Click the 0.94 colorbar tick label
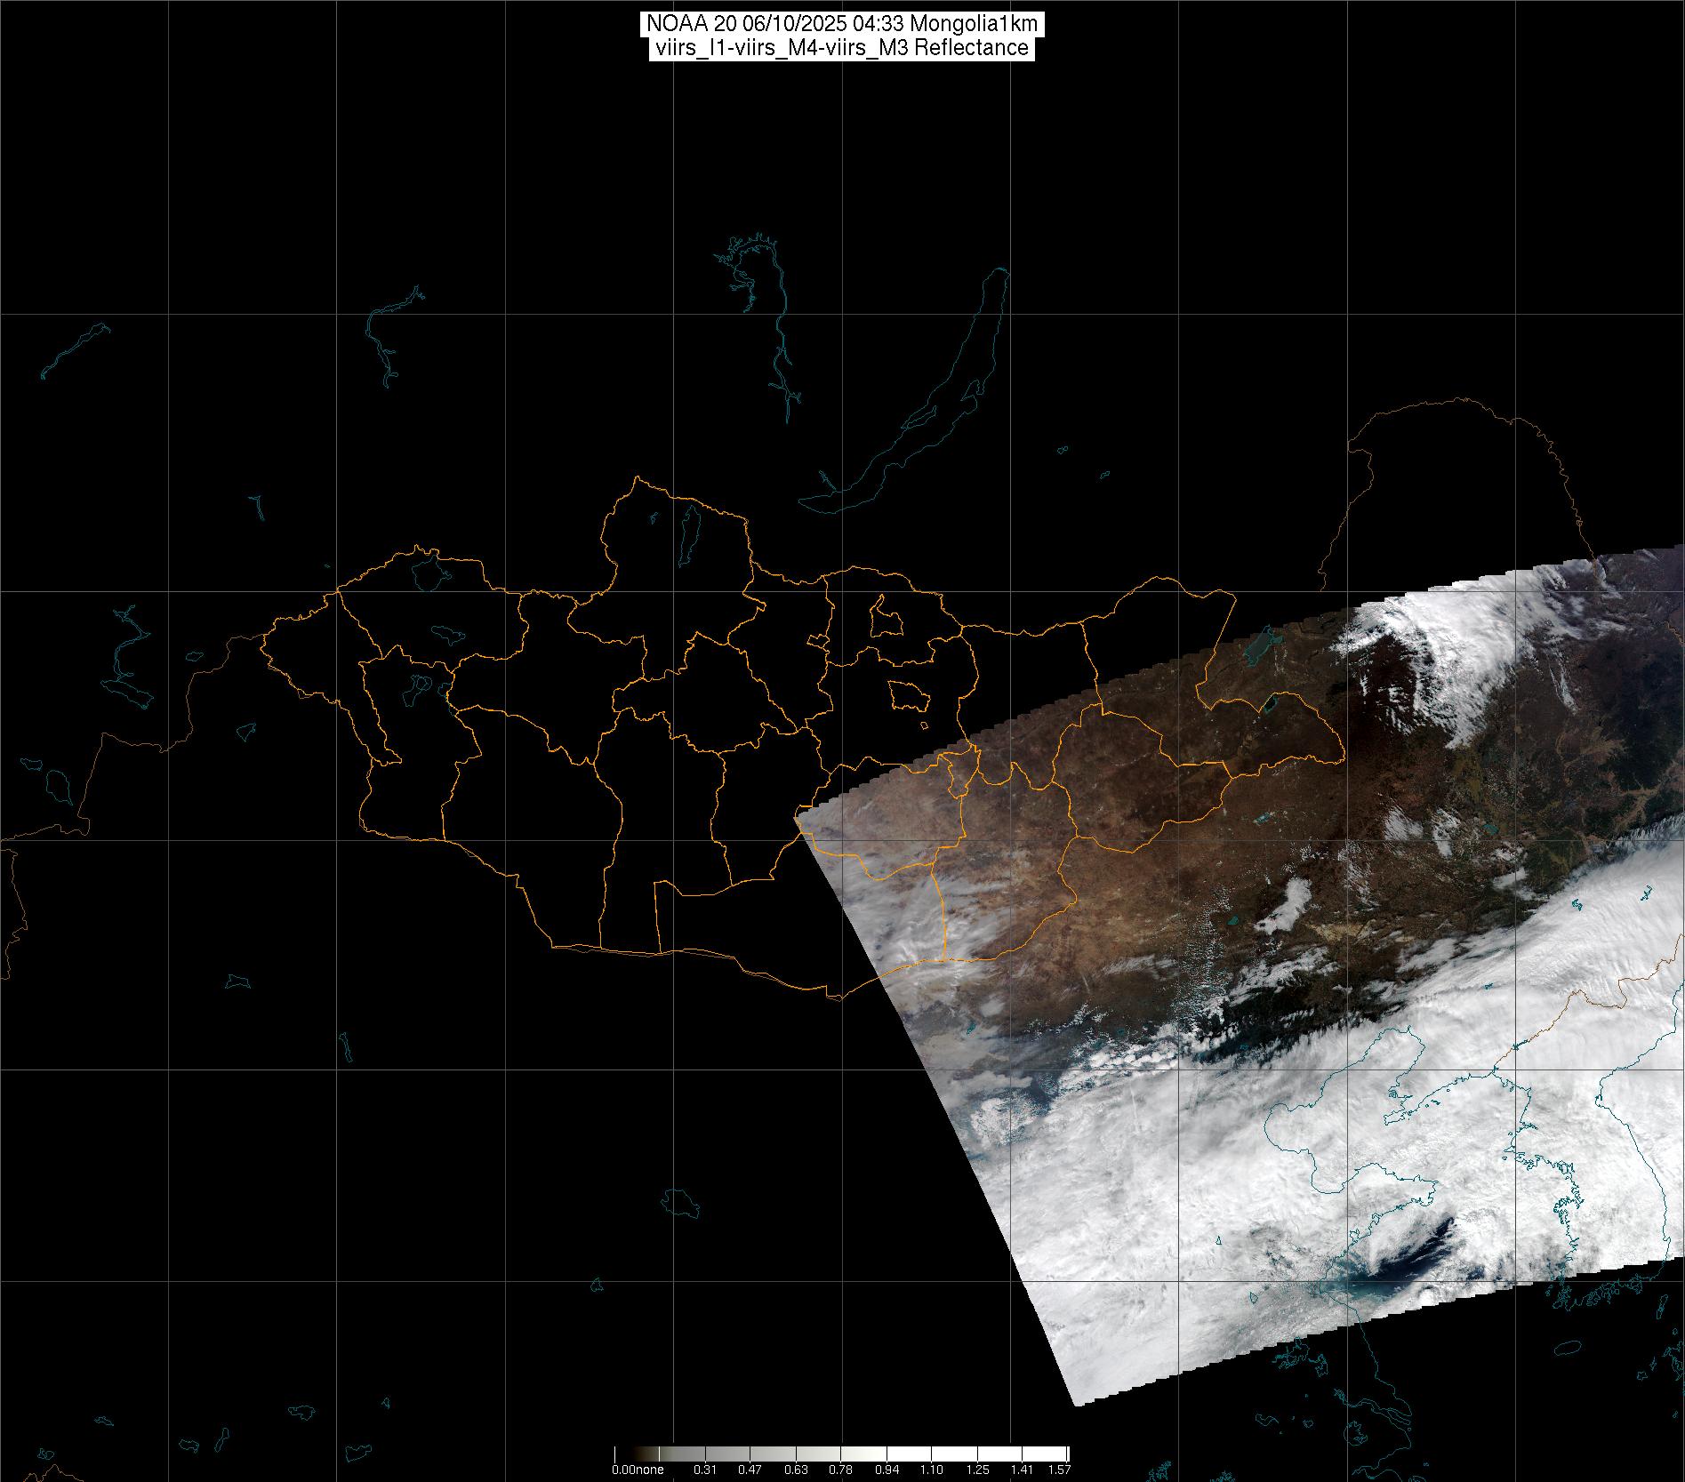The height and width of the screenshot is (1482, 1685). tap(887, 1470)
